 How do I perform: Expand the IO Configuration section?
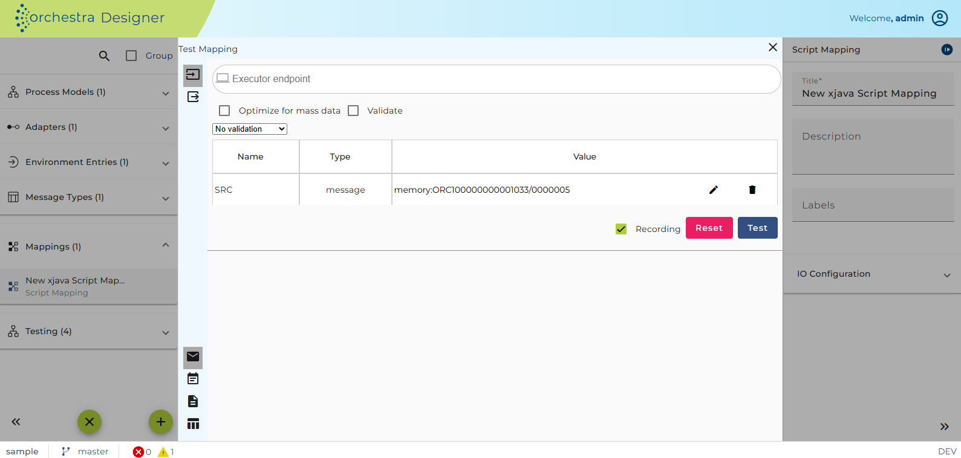coord(872,274)
